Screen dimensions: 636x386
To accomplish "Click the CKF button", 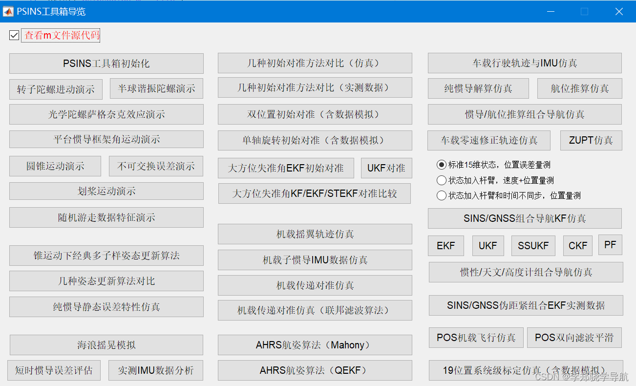I will [578, 246].
